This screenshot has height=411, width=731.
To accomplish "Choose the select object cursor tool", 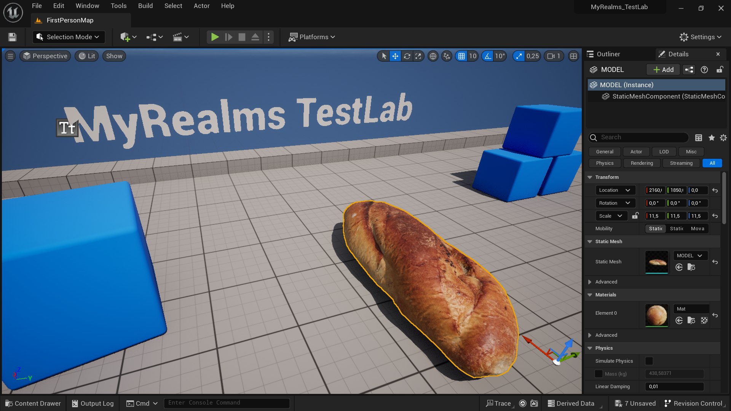I will point(384,56).
